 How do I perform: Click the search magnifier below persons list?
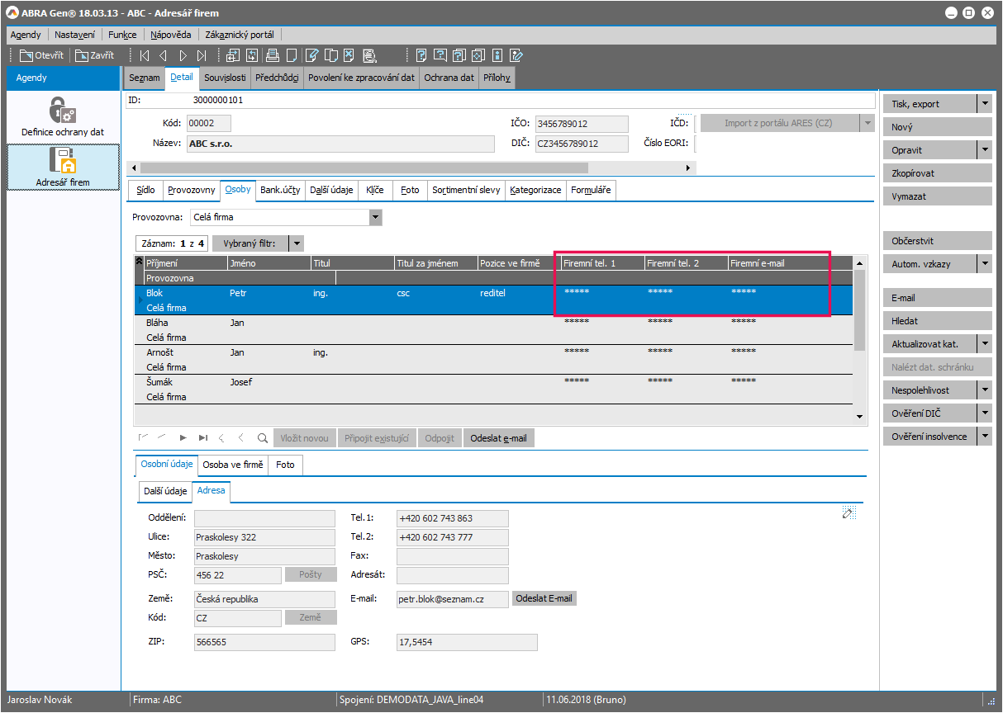point(262,438)
